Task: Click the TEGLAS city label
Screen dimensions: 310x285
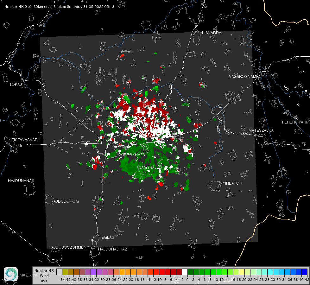Action: tap(107, 237)
